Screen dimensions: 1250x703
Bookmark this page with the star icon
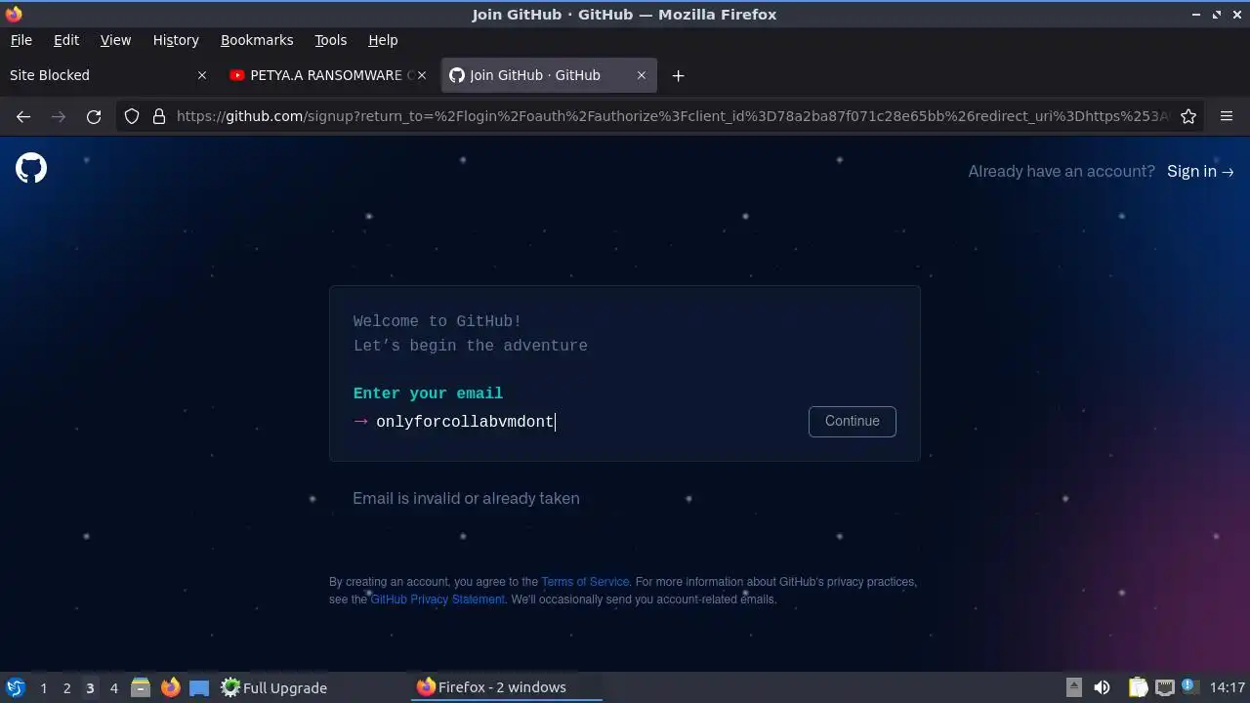coord(1188,116)
